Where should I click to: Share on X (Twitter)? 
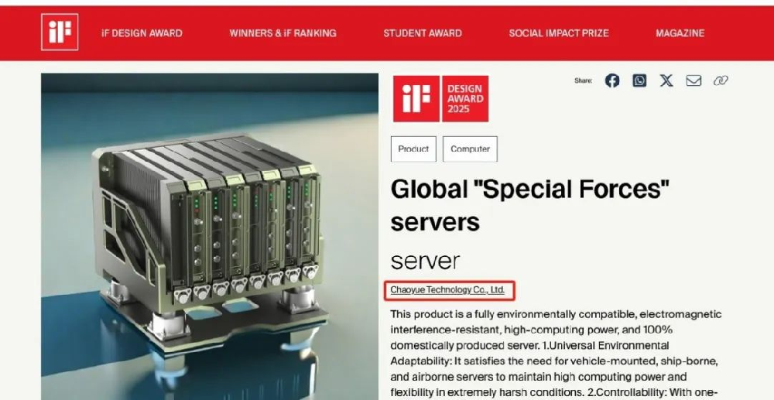pyautogui.click(x=666, y=80)
